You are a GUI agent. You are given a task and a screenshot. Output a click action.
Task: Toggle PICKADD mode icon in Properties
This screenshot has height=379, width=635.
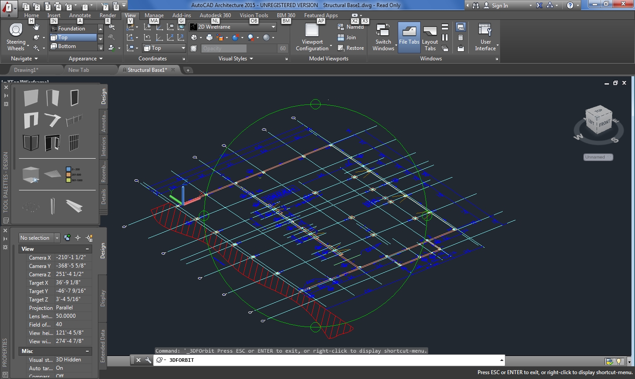(67, 238)
